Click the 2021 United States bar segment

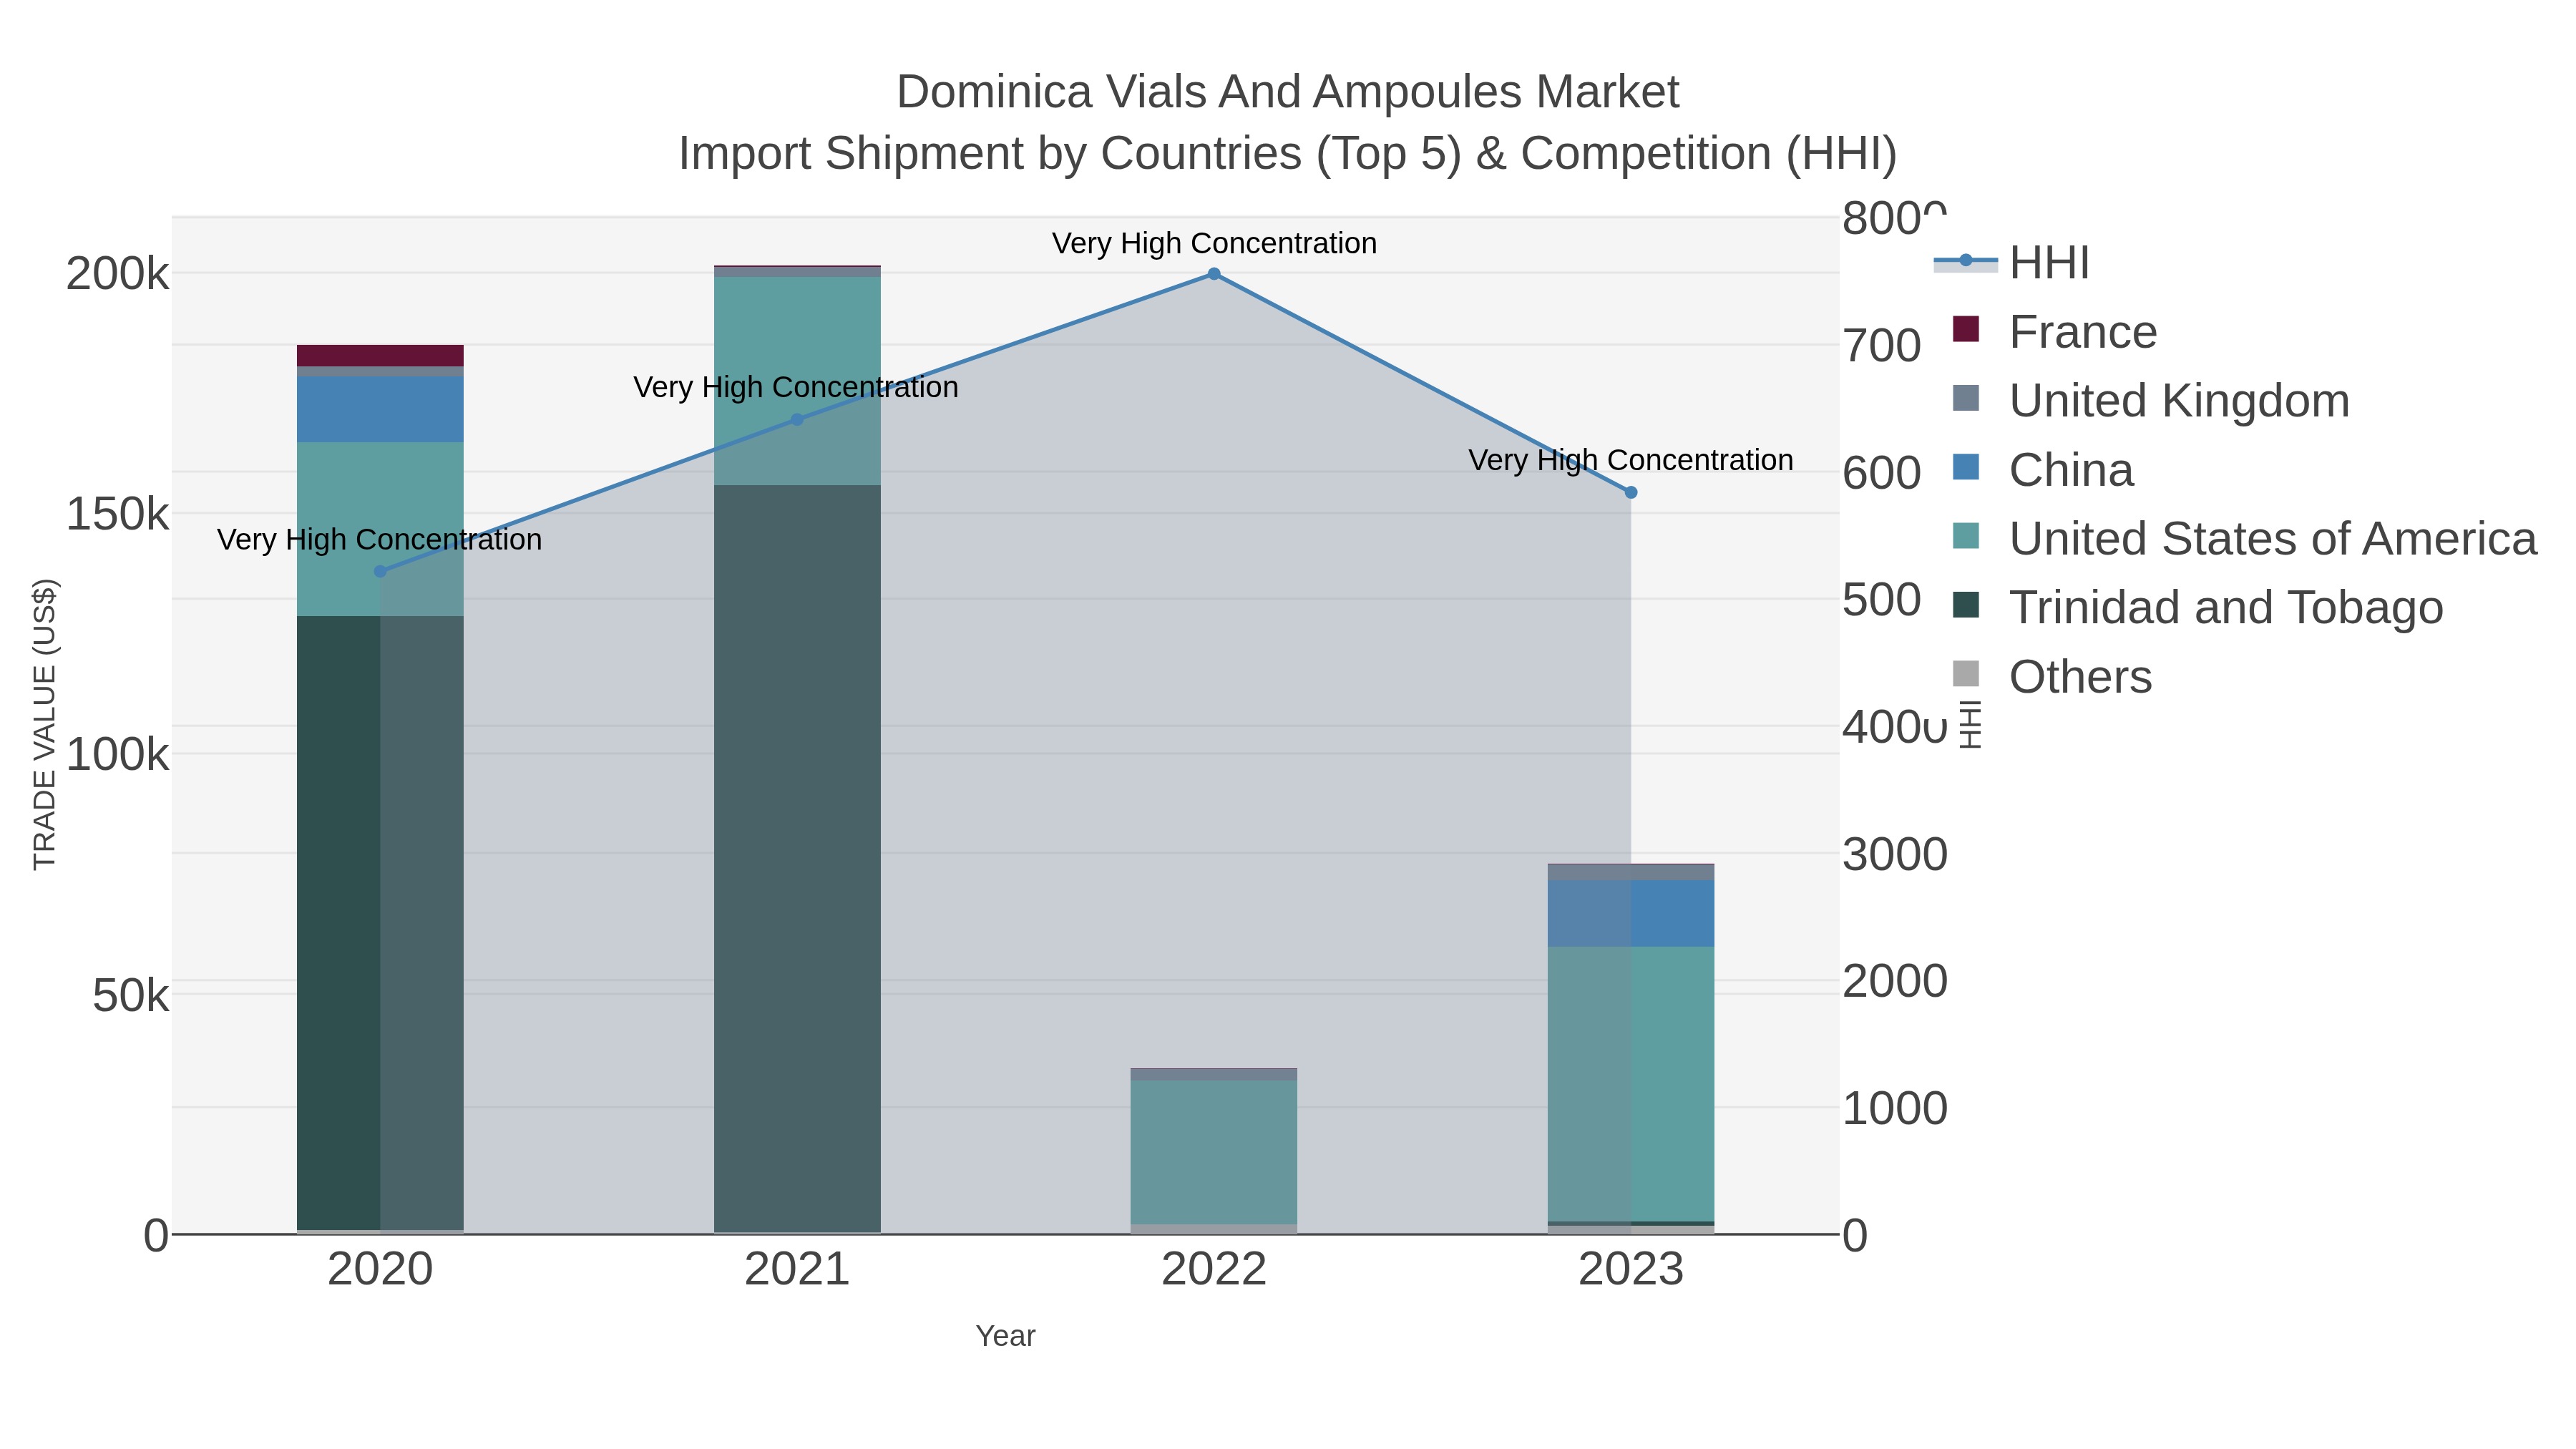point(797,381)
